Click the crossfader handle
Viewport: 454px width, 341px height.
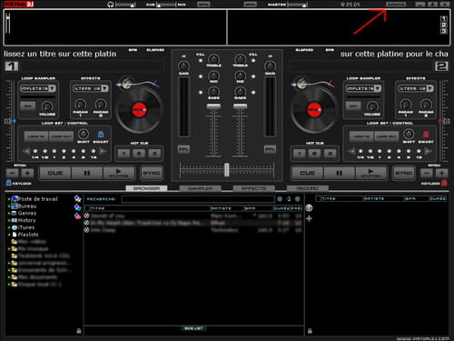coord(227,170)
